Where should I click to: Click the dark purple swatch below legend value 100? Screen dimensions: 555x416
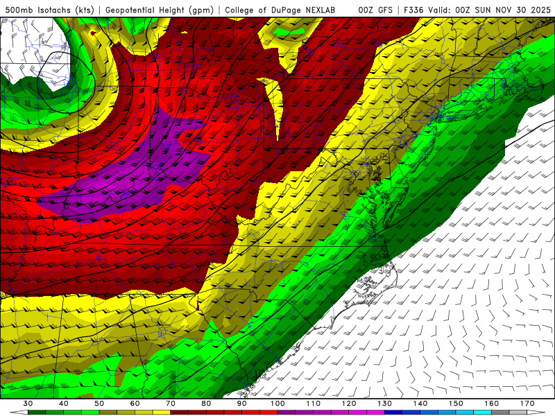click(287, 413)
